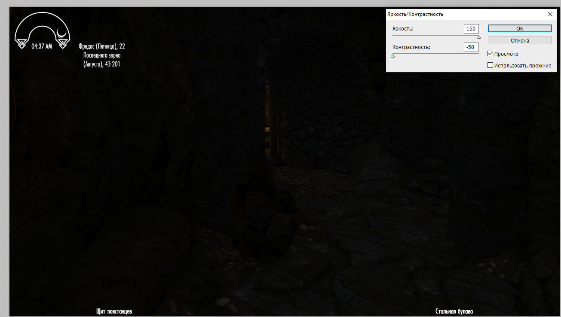
Task: Click the OK button in Яркость/Контрастность dialog
Action: (520, 28)
